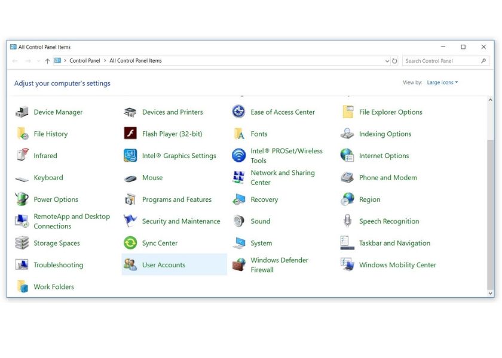Screen dimensions: 502x358
Task: Open the Ease of Access Center icon
Action: (x=238, y=112)
